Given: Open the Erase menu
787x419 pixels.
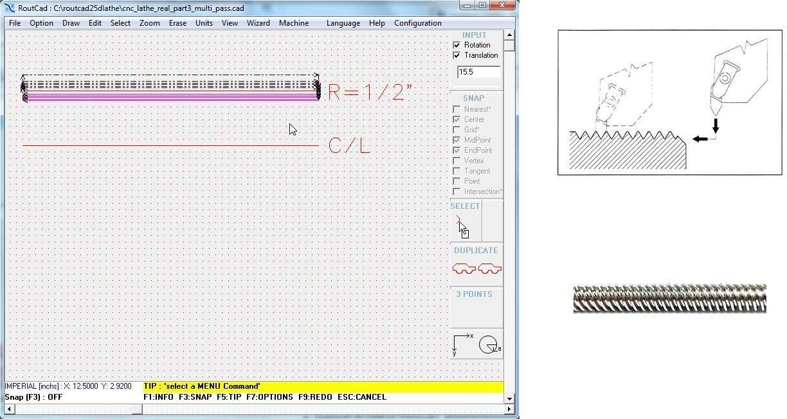Looking at the screenshot, I should coord(177,23).
